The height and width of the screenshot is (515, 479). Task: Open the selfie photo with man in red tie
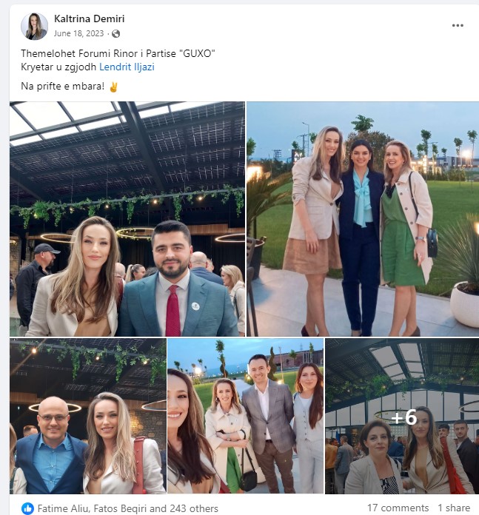tap(127, 219)
